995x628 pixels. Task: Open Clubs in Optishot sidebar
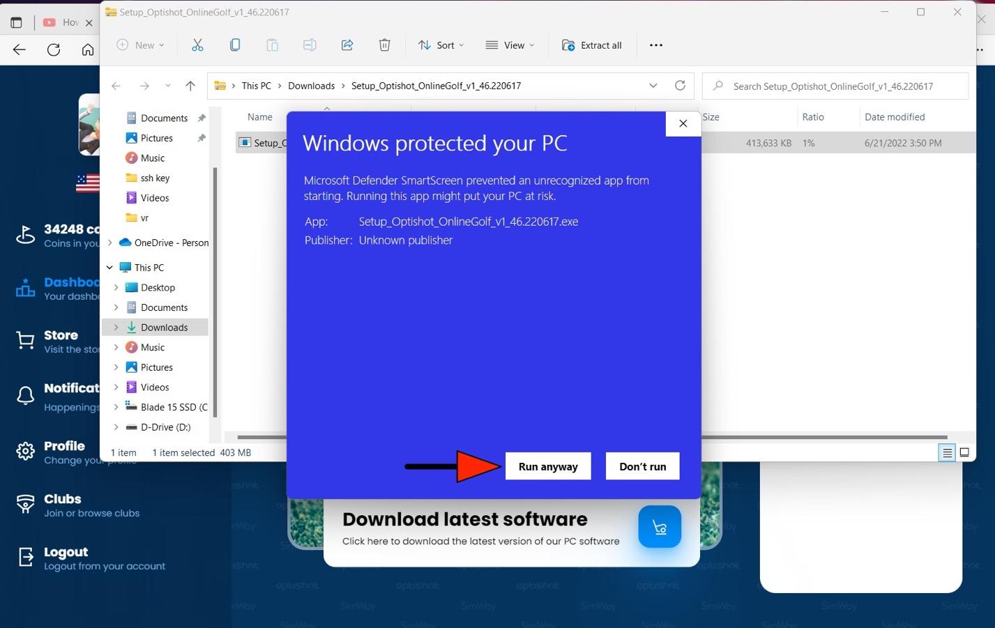77,505
